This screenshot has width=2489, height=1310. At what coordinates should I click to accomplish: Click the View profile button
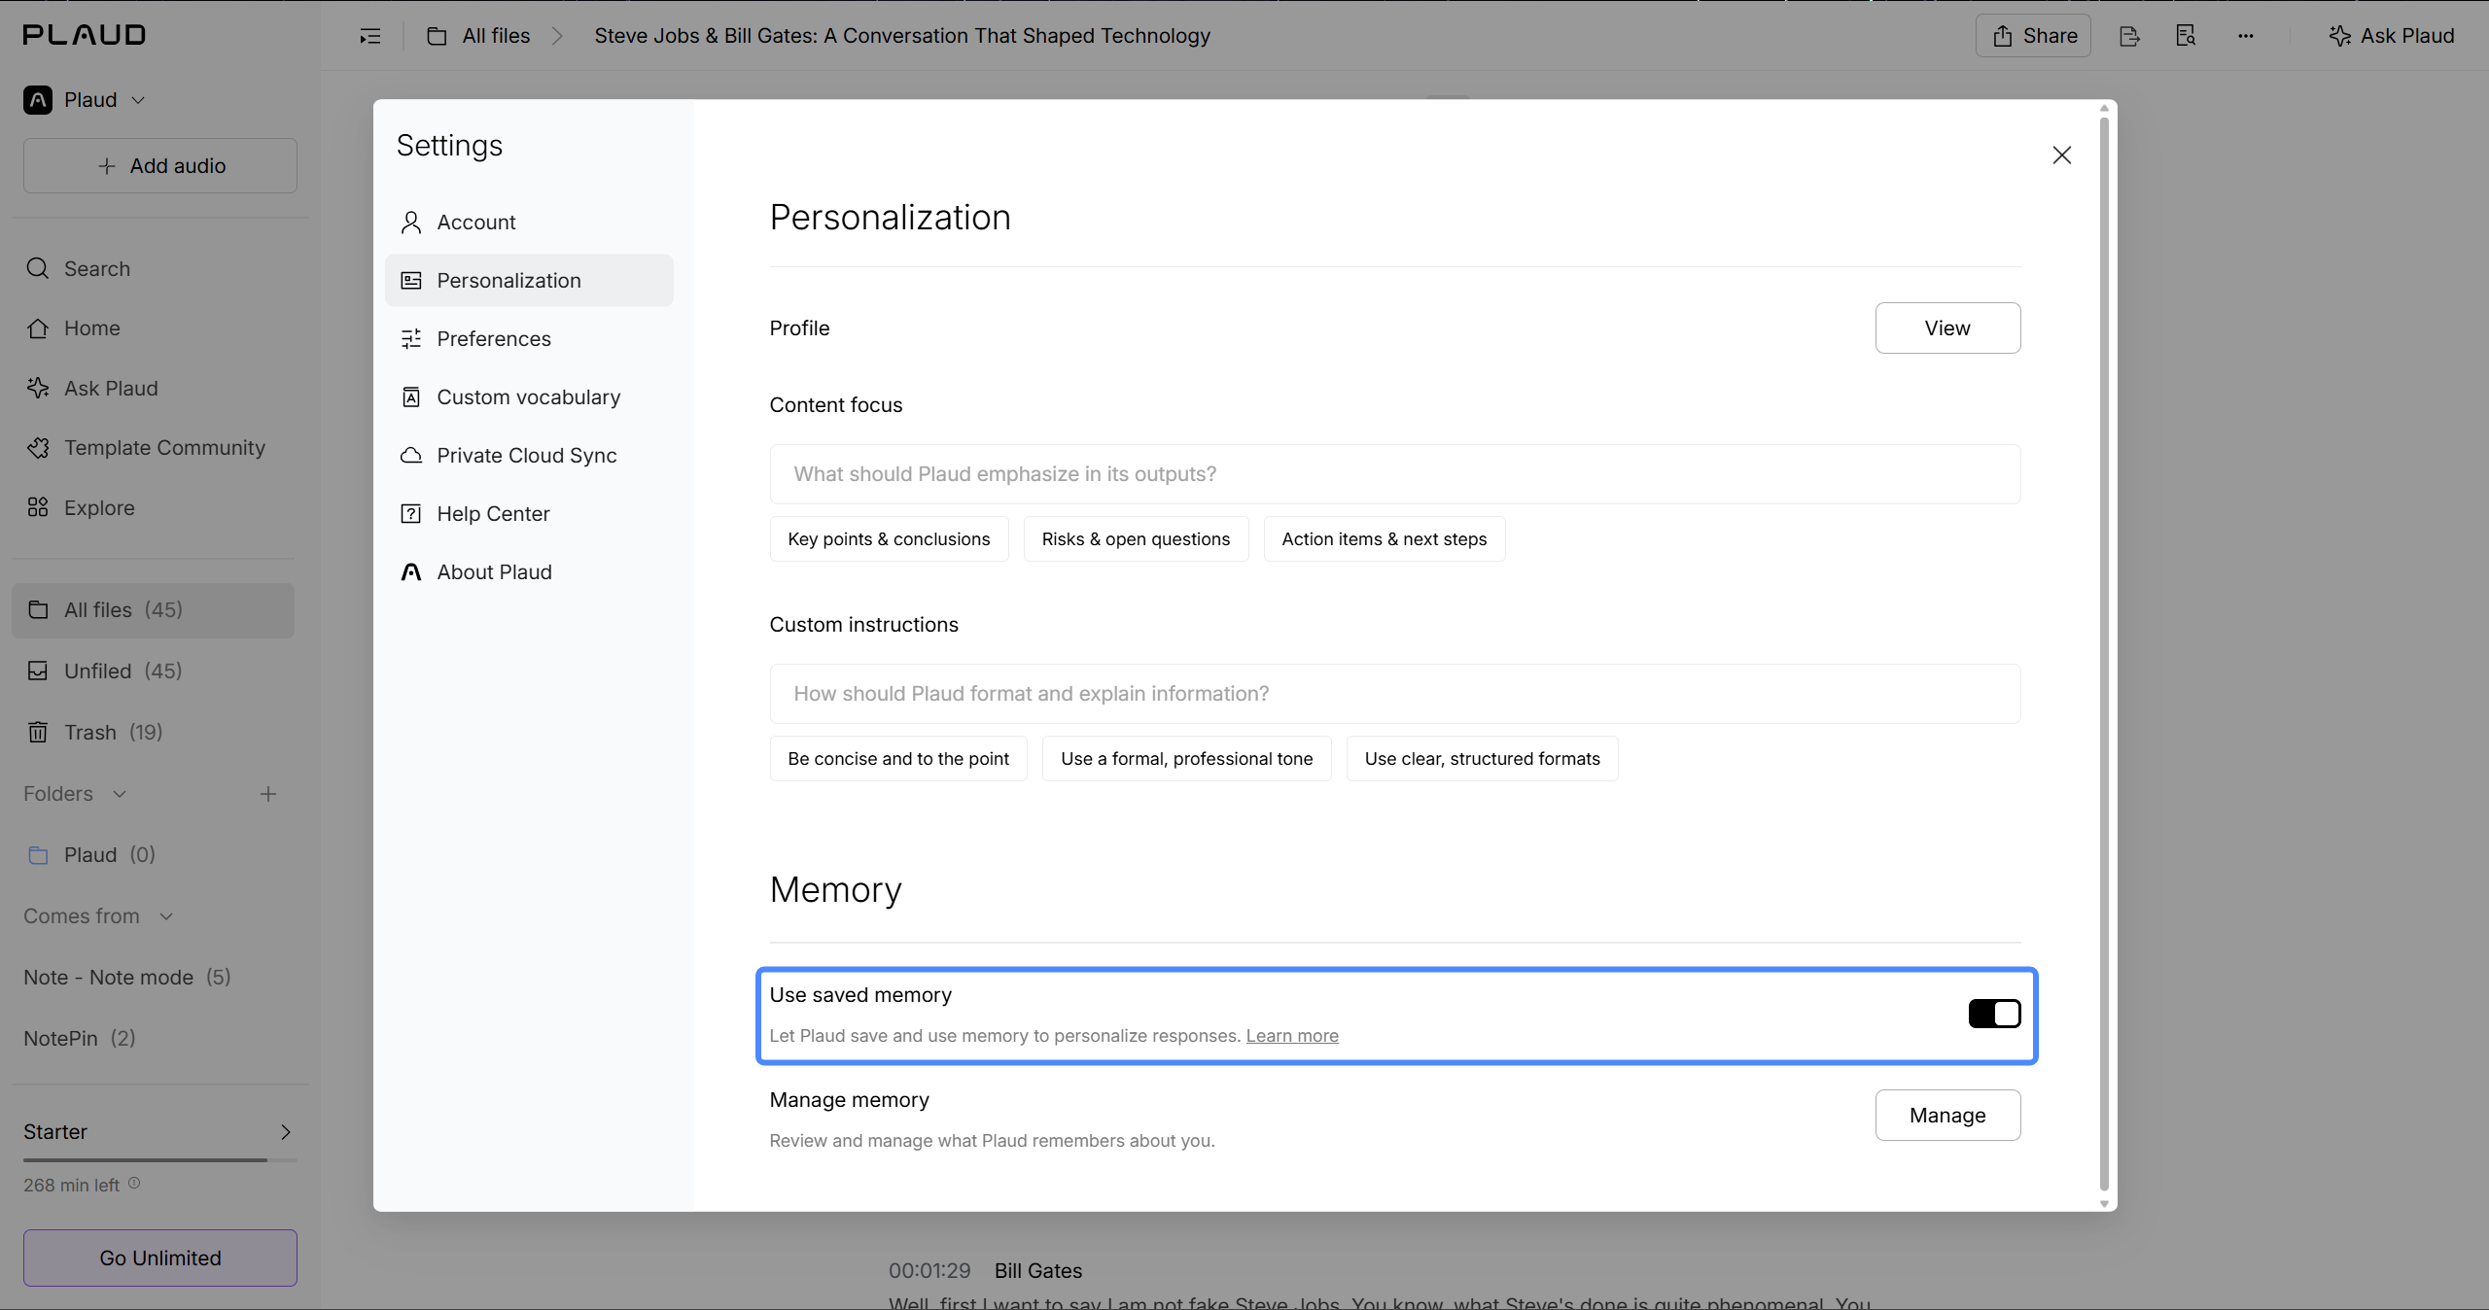point(1947,328)
